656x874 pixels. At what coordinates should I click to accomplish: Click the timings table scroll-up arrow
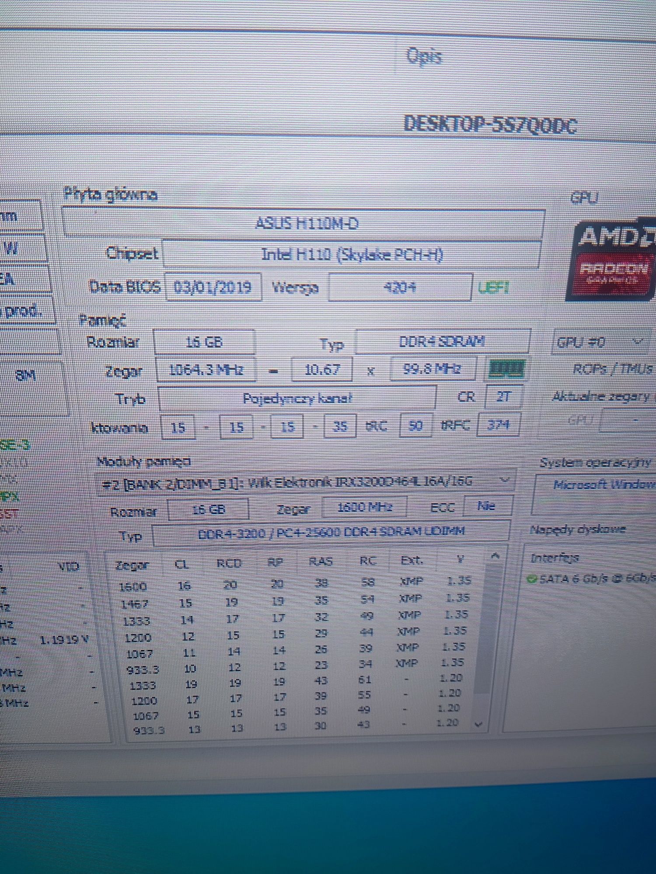(495, 556)
